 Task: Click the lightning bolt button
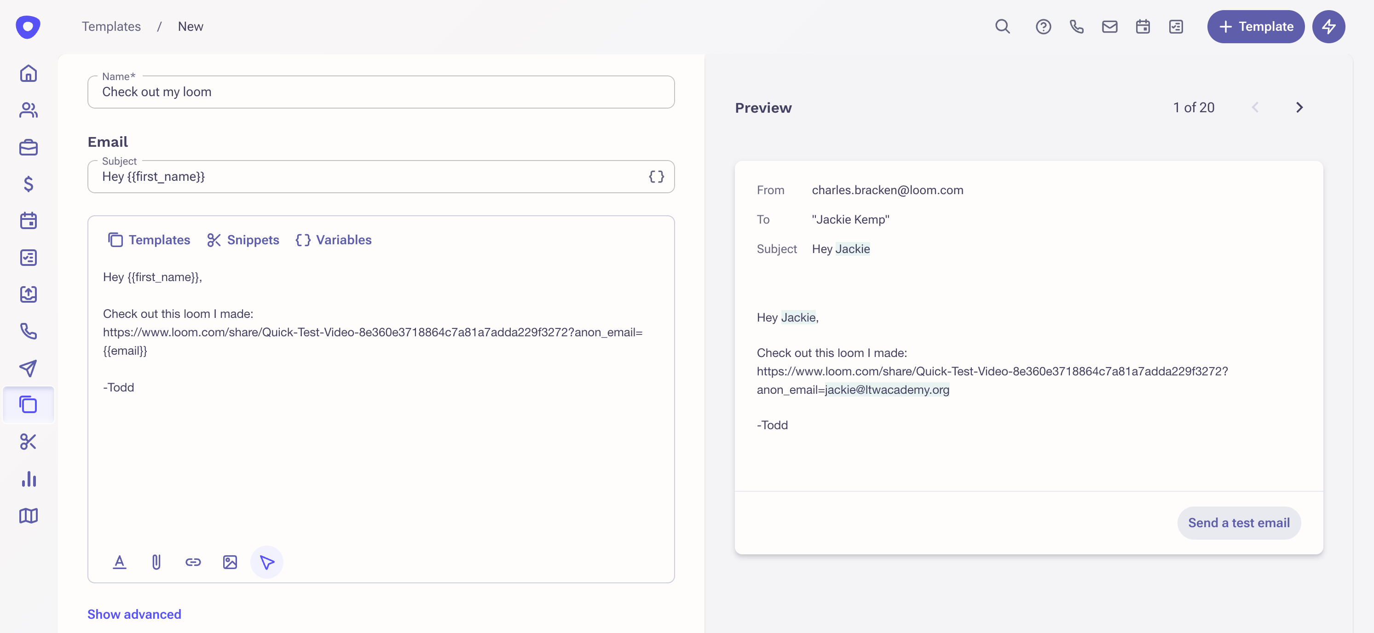click(1328, 27)
